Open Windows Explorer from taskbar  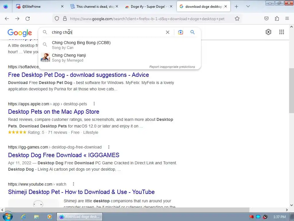pos(36,217)
